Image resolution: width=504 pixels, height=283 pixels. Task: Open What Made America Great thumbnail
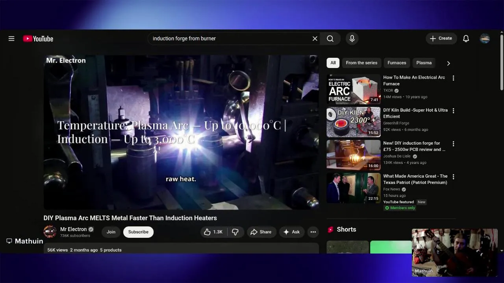(354, 188)
